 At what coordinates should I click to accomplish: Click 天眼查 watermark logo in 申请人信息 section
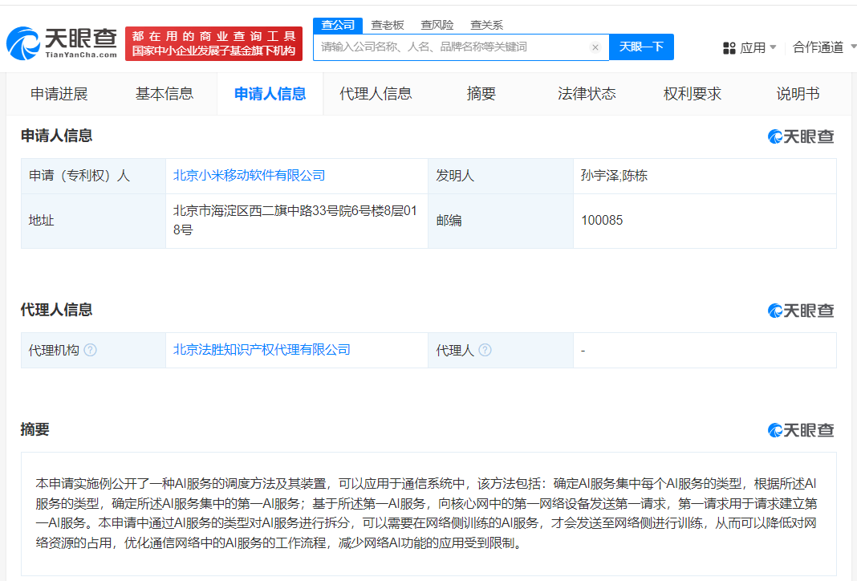pyautogui.click(x=801, y=136)
